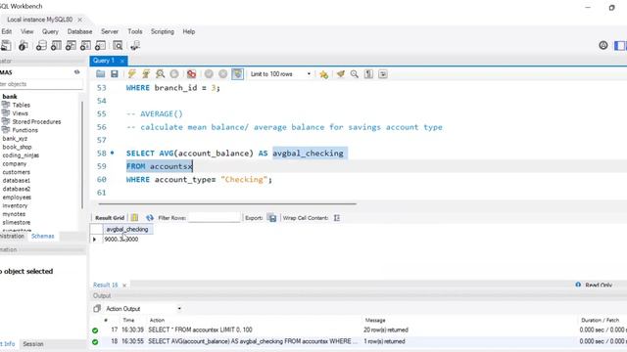Select Local instance MySQL80 connection tab
Viewport: 627px width, 352px height.
(x=39, y=20)
